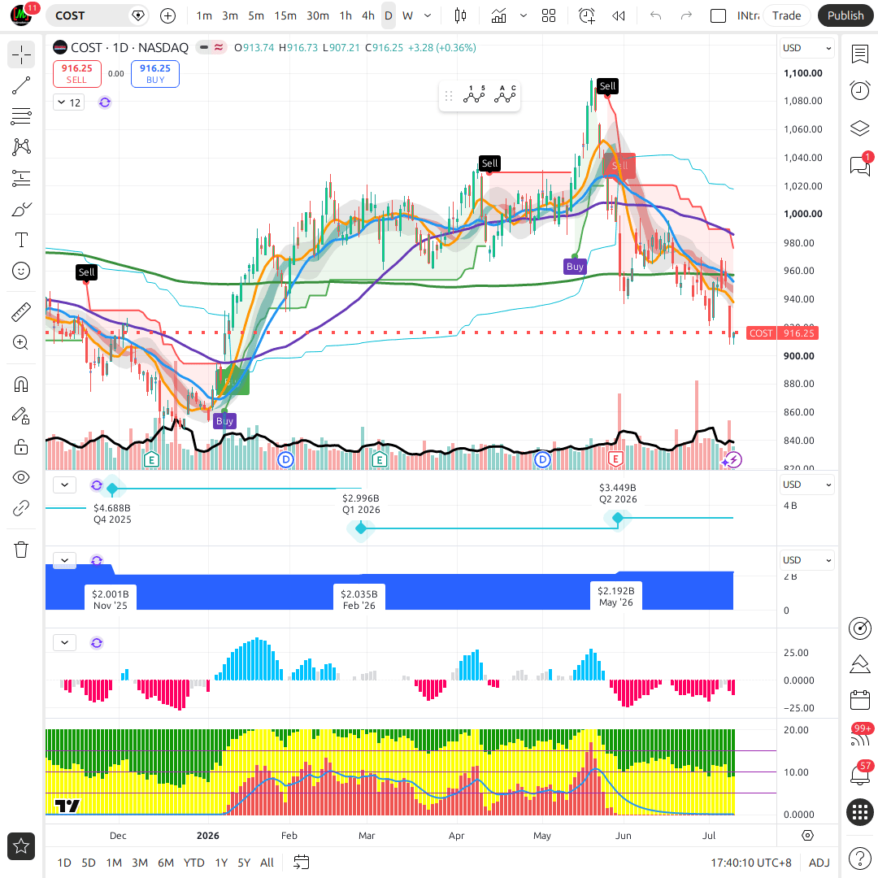Open the candlestick chart style selector
The image size is (878, 878).
460,15
